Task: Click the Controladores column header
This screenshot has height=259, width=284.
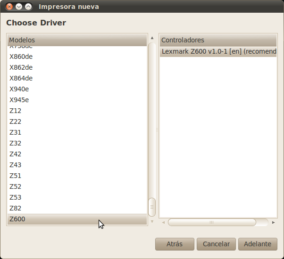Action: 218,40
